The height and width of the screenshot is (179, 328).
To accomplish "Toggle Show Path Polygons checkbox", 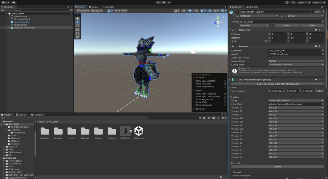I will pyautogui.click(x=225, y=94).
